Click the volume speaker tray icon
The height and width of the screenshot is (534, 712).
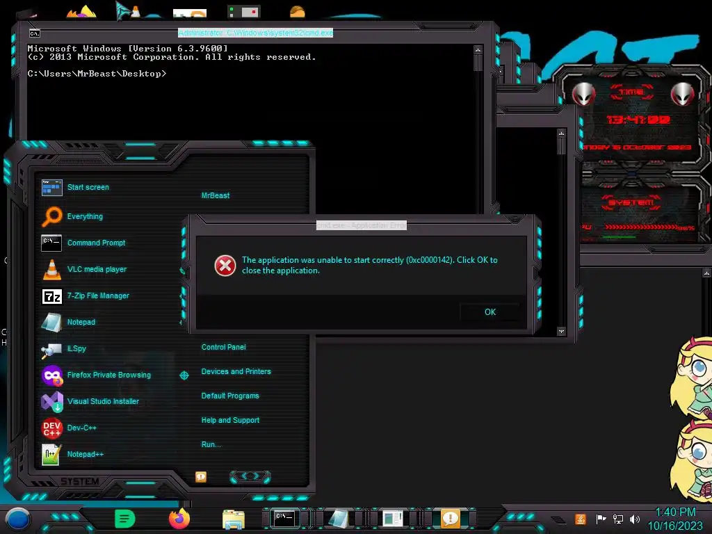tap(635, 519)
